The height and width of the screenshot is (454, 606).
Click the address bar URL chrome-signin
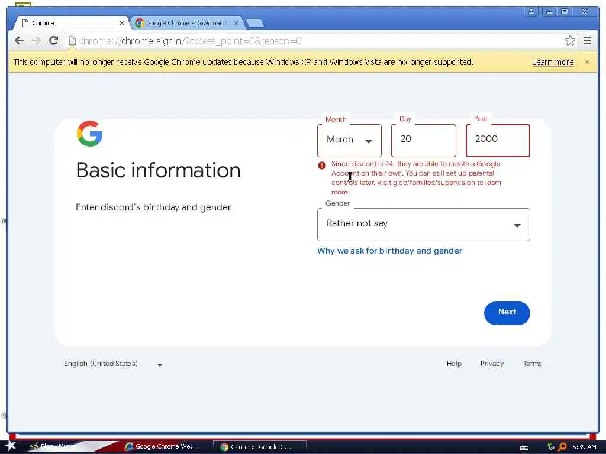190,41
